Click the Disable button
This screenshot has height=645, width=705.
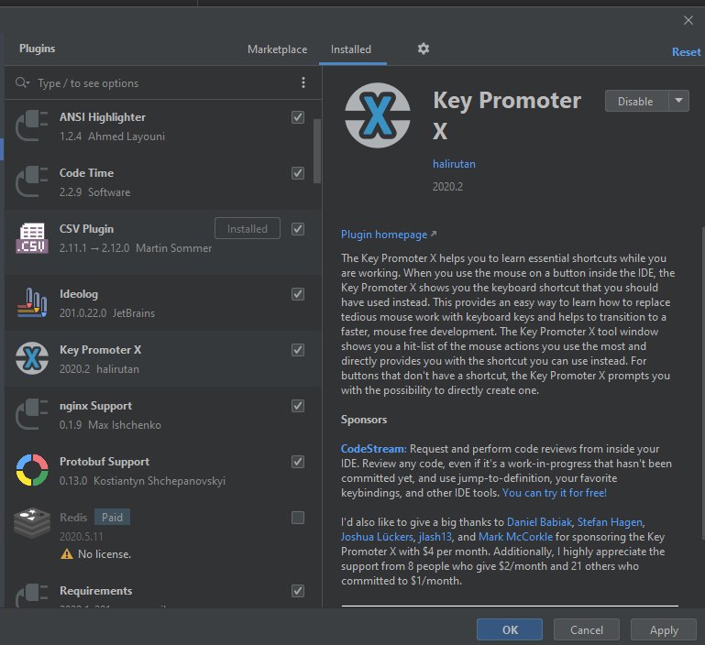click(x=635, y=101)
